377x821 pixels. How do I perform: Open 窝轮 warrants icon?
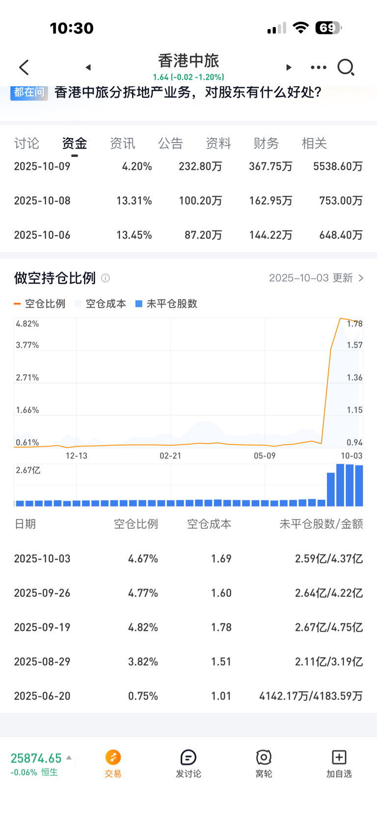point(264,758)
